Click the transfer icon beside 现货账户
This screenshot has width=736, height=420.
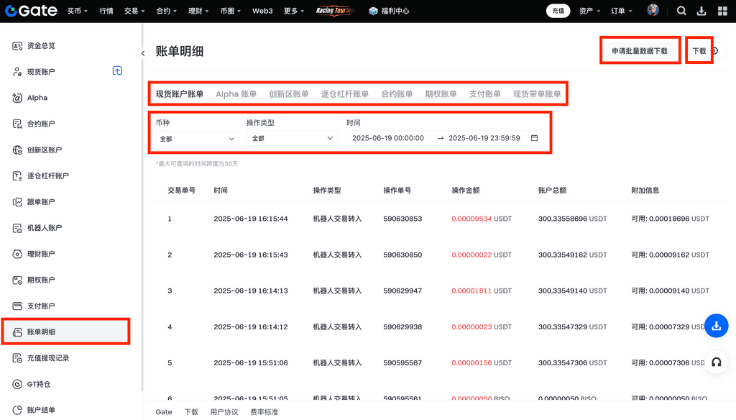click(117, 70)
